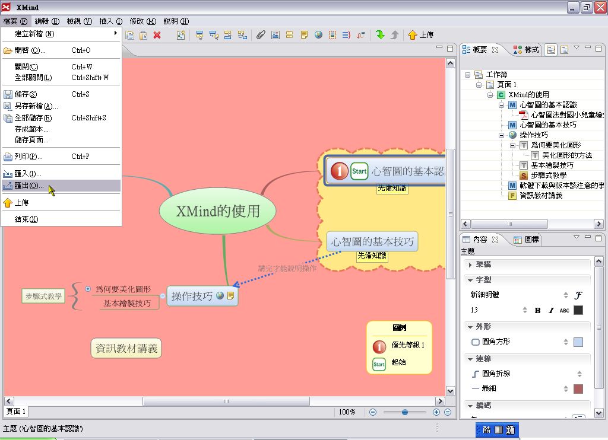Switch to the 樣式 Styles tab

tap(526, 50)
